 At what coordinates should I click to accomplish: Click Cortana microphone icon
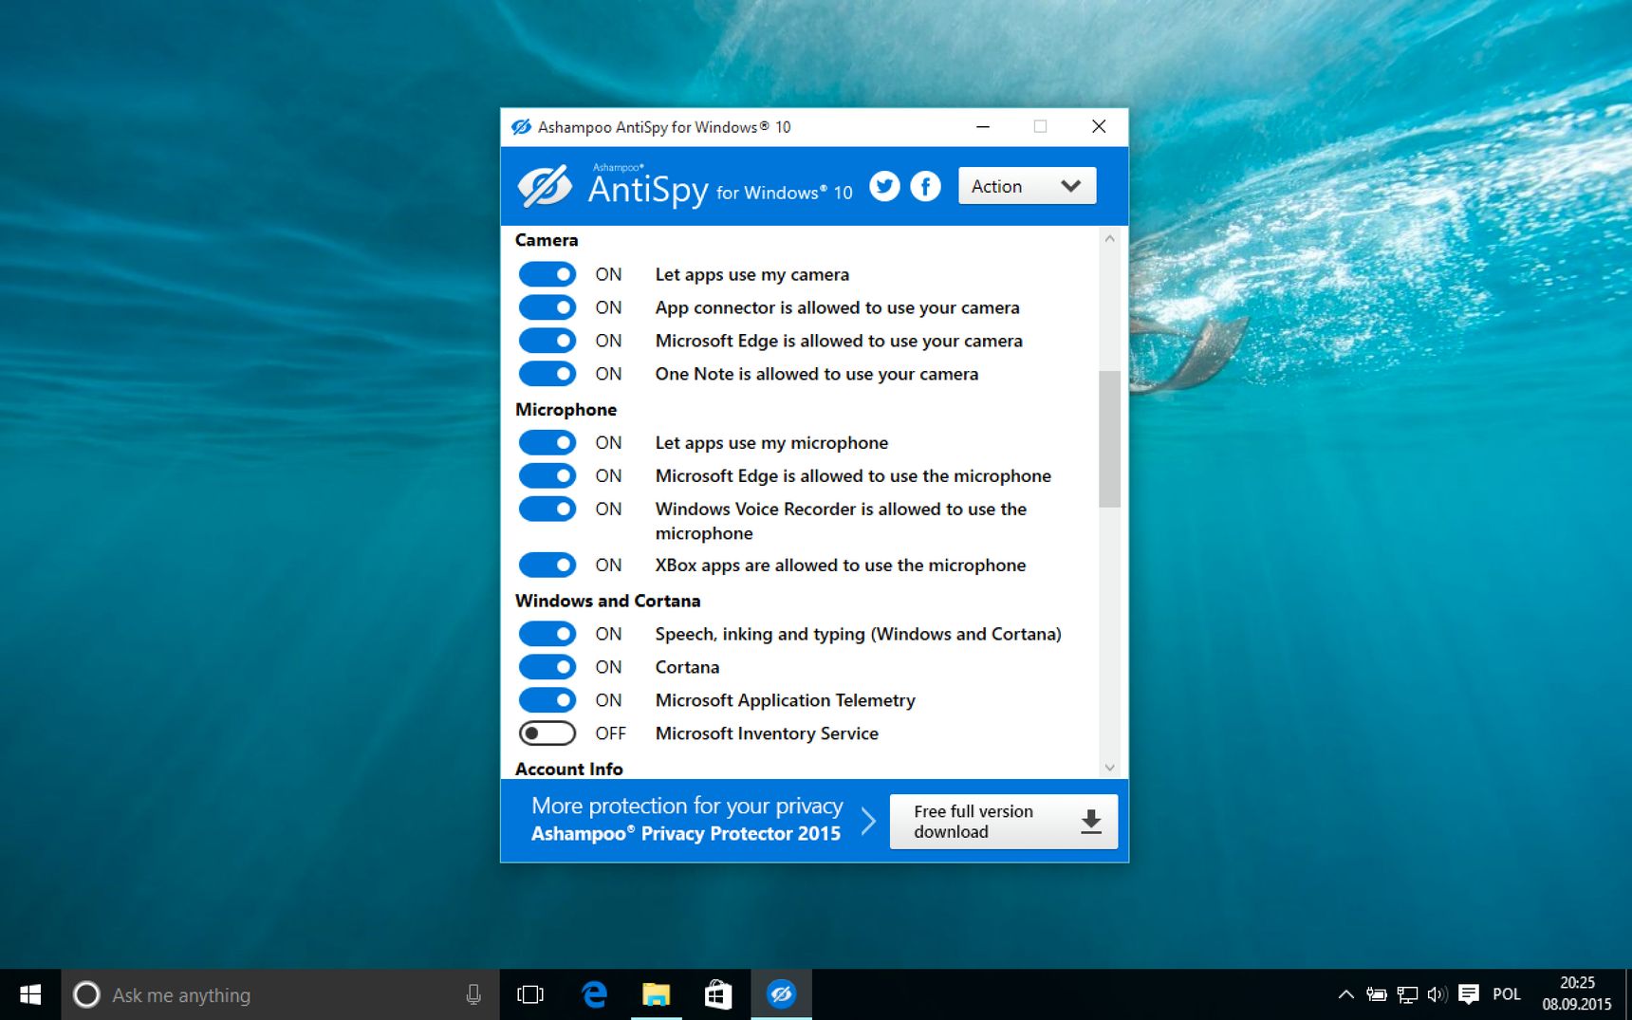(x=473, y=994)
